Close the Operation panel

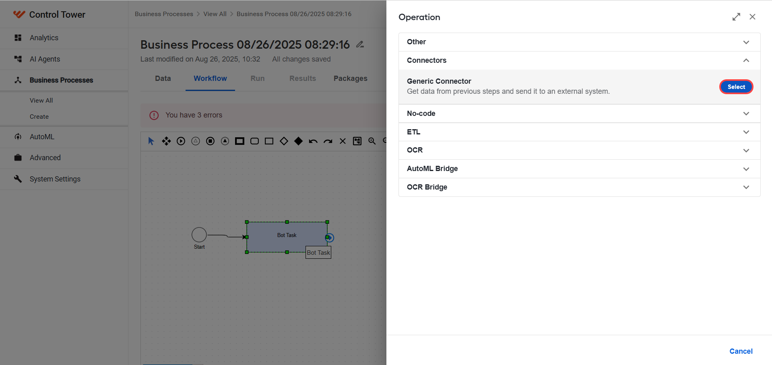(x=752, y=17)
